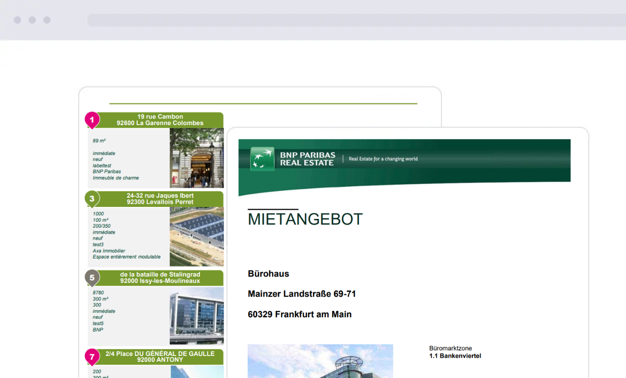
Task: Click the browser address bar
Action: click(x=354, y=20)
